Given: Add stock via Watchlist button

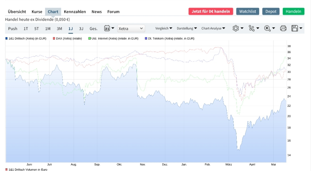Looking at the screenshot, I should [248, 11].
